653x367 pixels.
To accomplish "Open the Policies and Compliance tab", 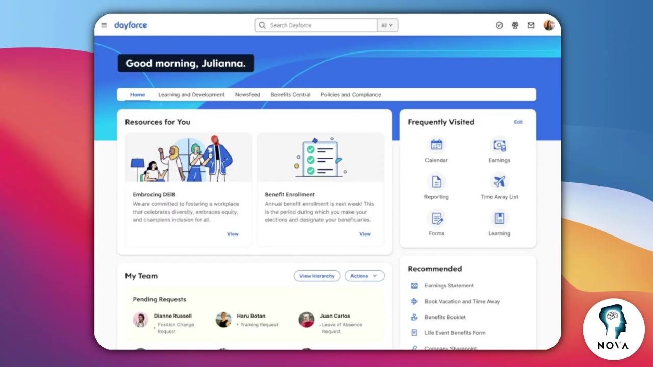I will click(351, 95).
